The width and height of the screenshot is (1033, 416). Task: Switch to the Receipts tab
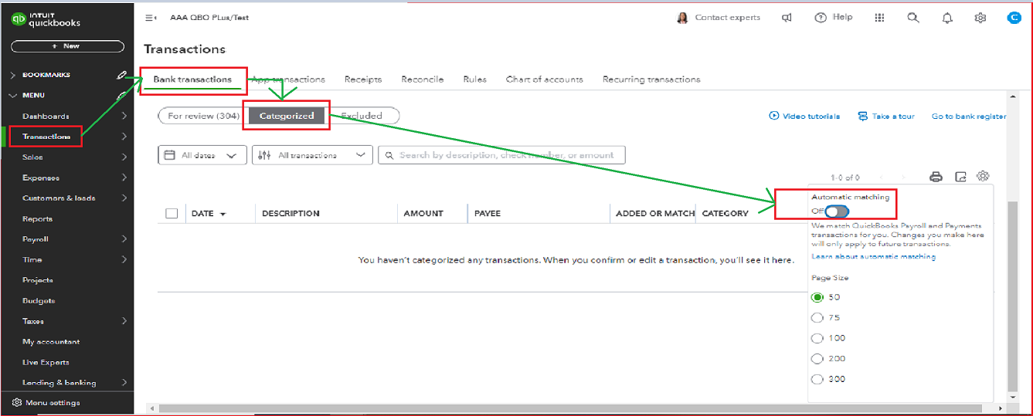click(363, 79)
